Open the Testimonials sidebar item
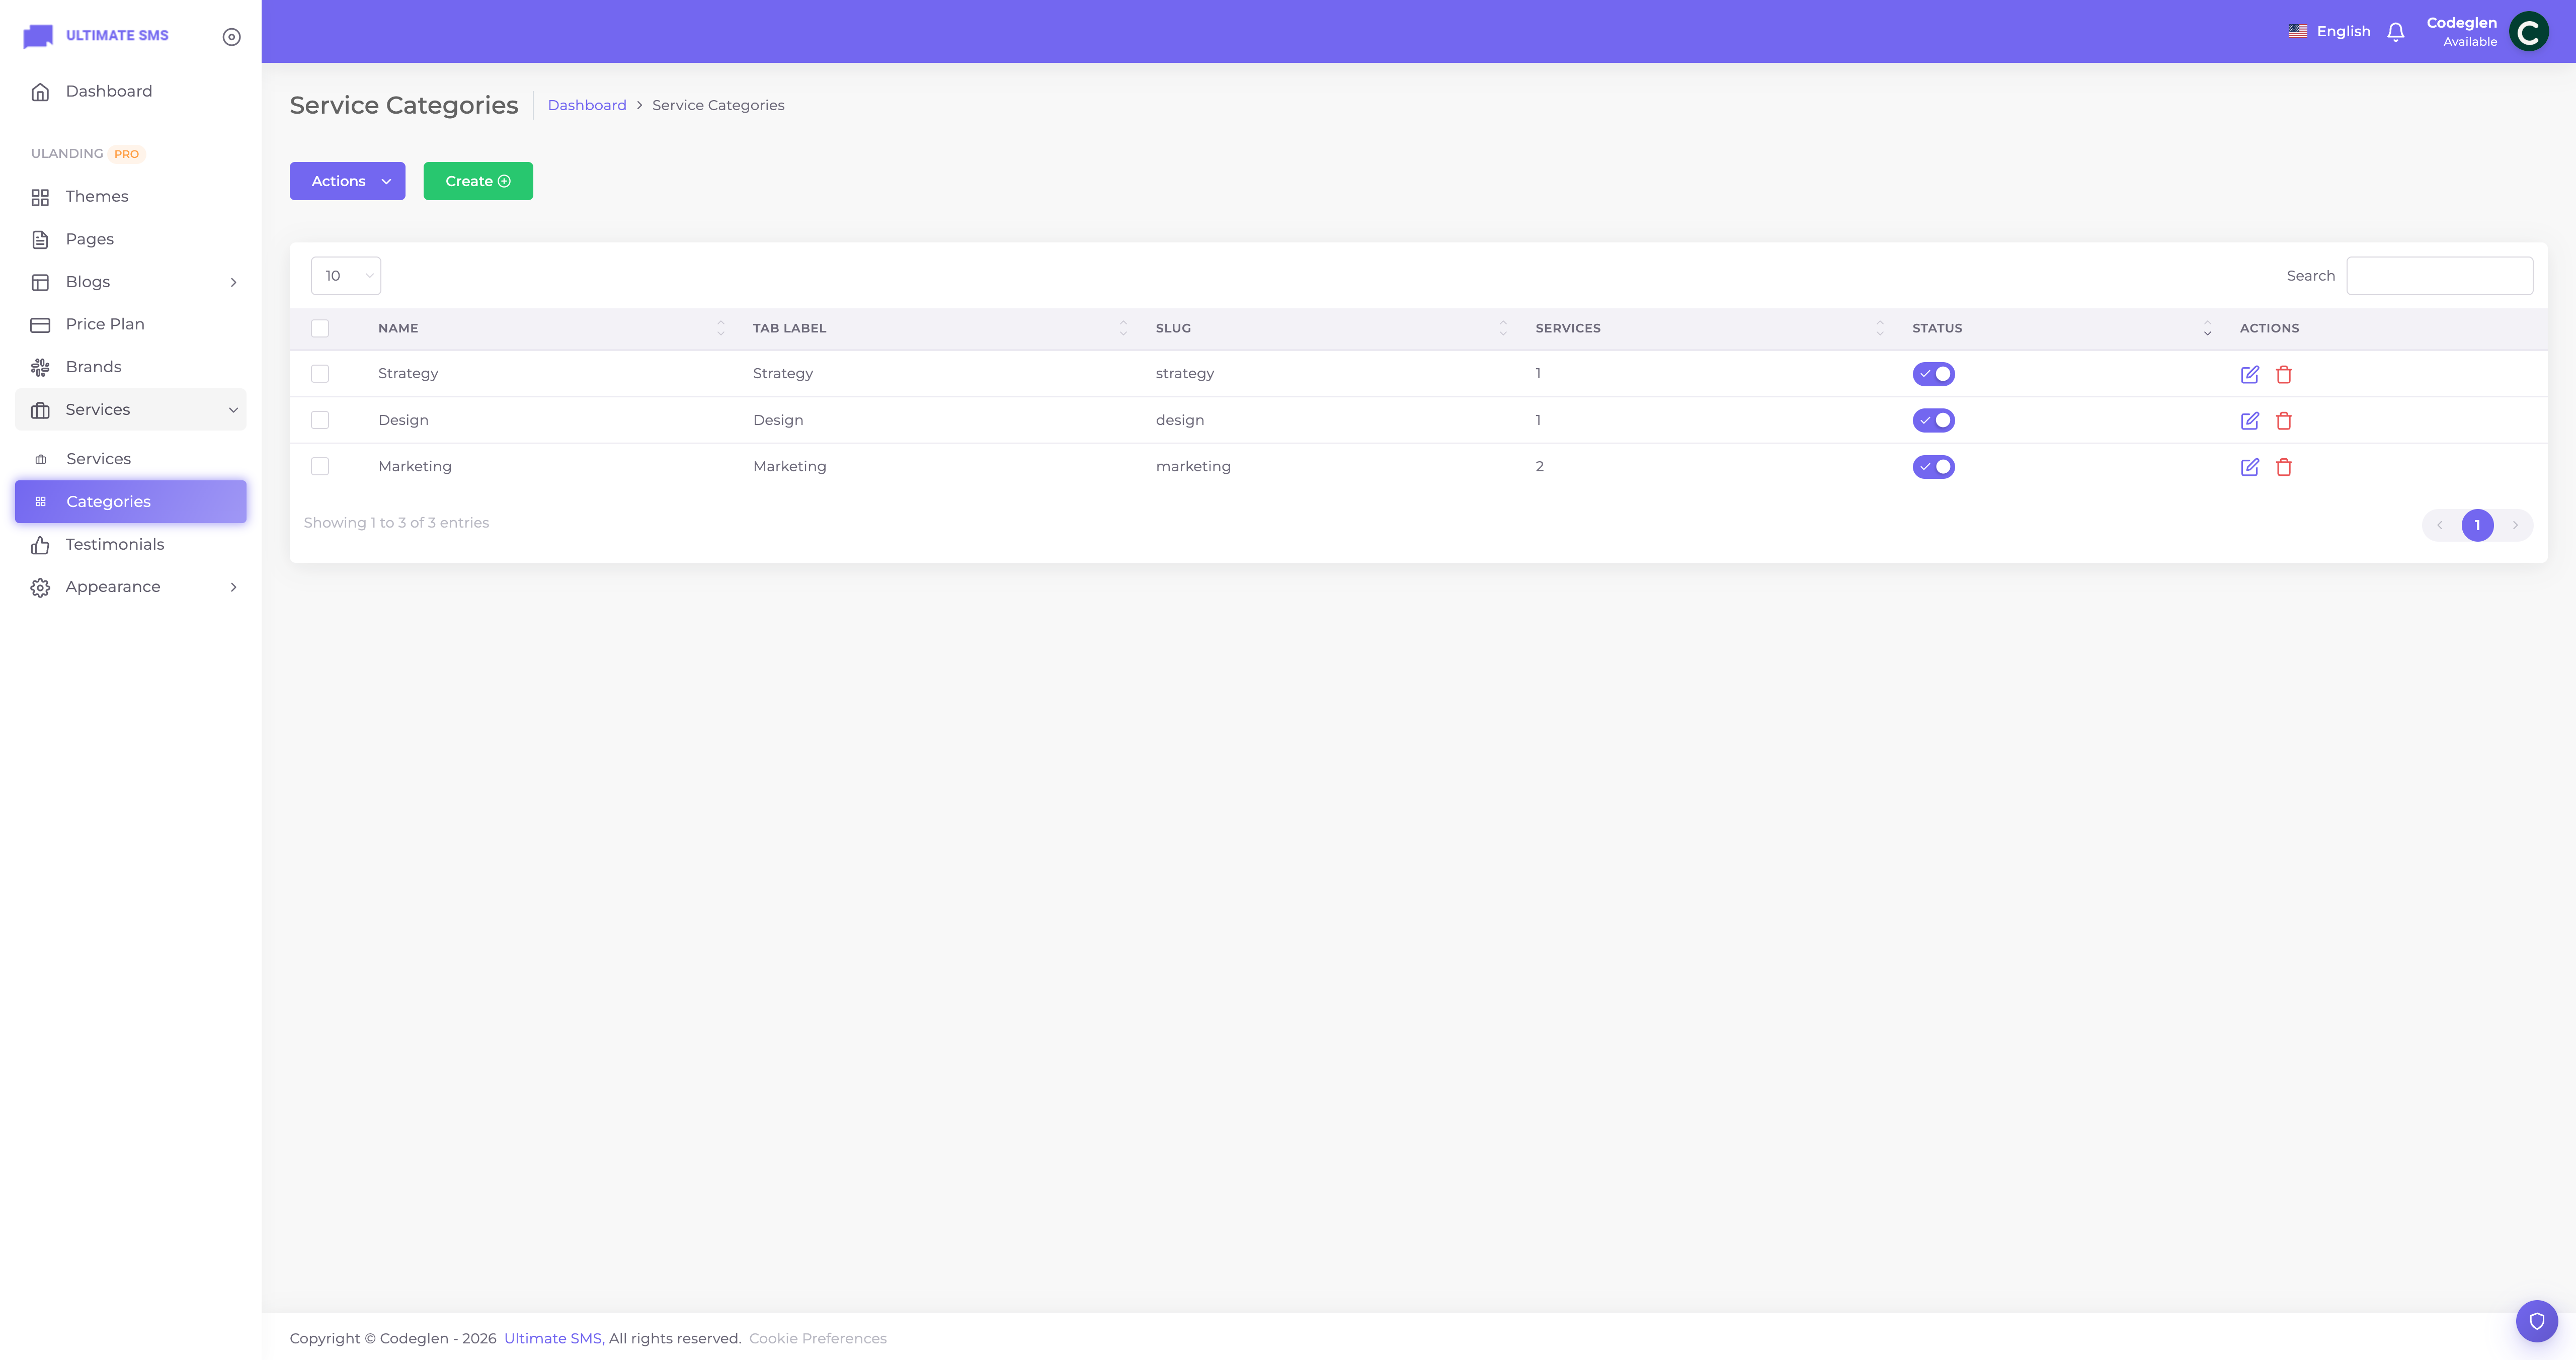This screenshot has height=1360, width=2576. point(131,544)
